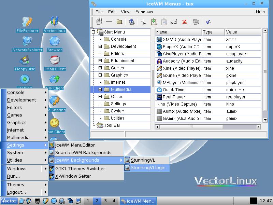The height and width of the screenshot is (205, 273).
Task: Collapse the Start Menu tree root
Action: pos(93,32)
